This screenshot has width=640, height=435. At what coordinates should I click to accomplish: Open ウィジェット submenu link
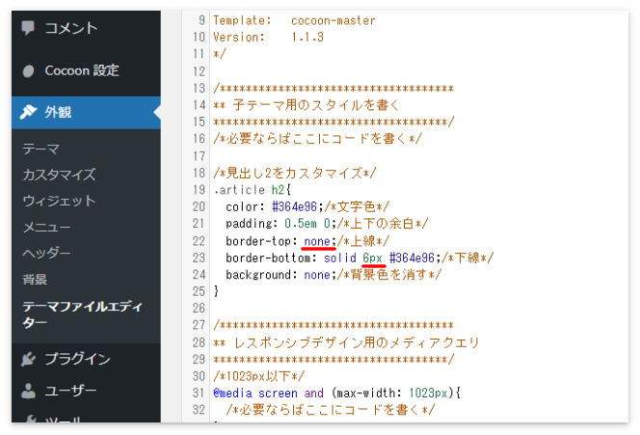[x=59, y=201]
